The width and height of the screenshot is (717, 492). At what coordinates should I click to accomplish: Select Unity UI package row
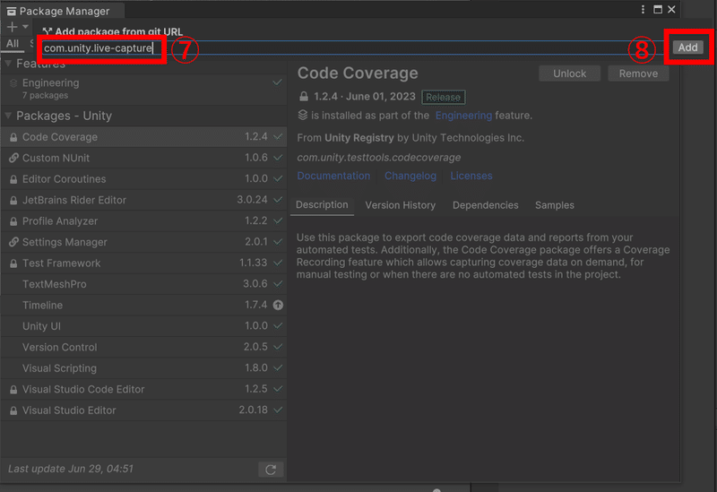click(143, 326)
